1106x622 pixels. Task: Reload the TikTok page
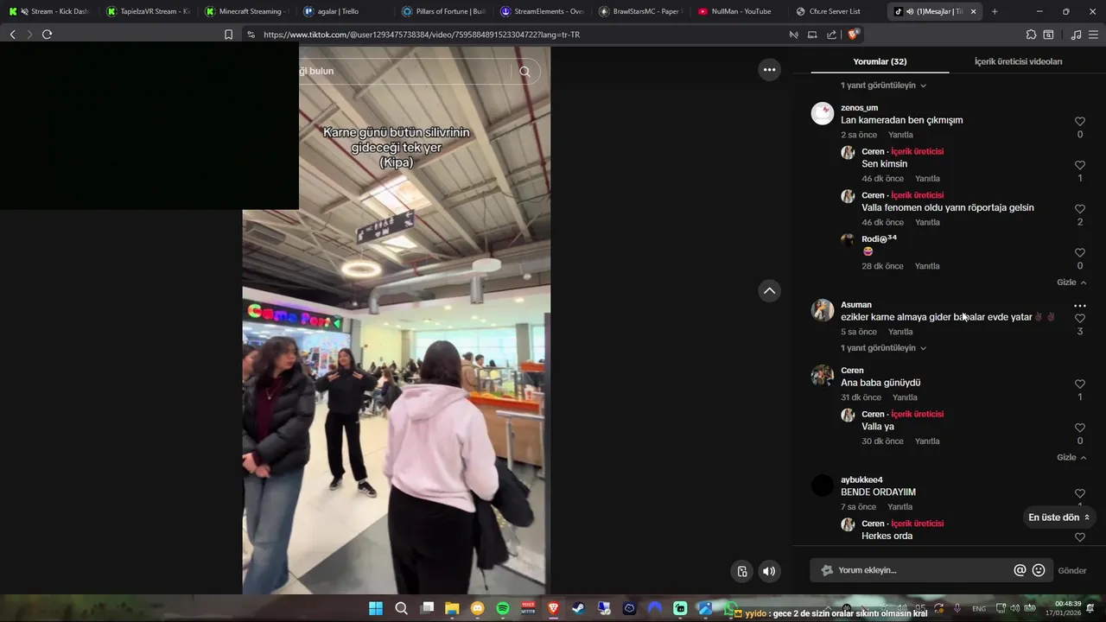pyautogui.click(x=47, y=35)
